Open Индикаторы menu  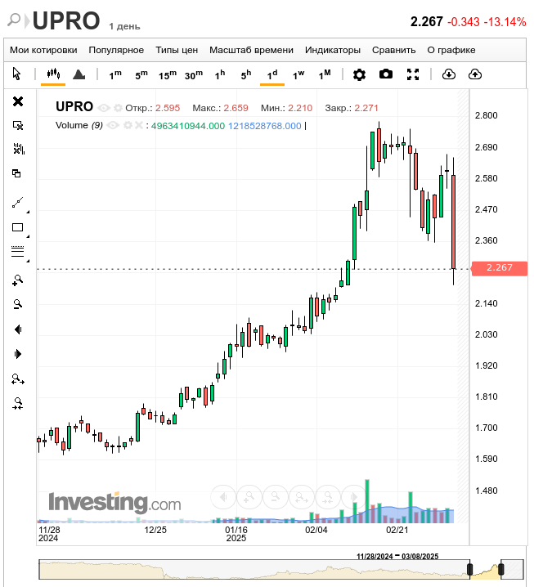pyautogui.click(x=333, y=50)
